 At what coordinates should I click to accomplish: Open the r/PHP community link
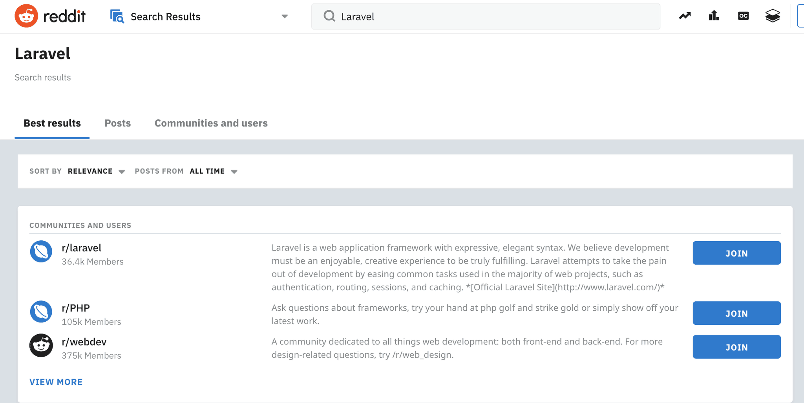[x=75, y=308]
